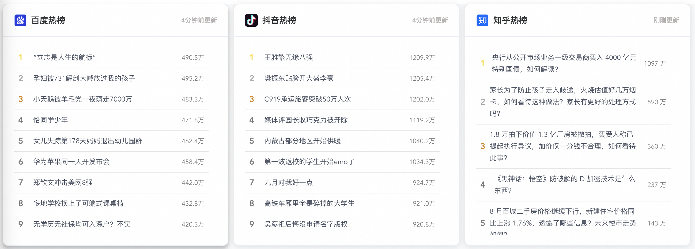Click Baidu item 小天鹅被羊毛党一夜薅走7000万
The width and height of the screenshot is (695, 249).
[82, 99]
